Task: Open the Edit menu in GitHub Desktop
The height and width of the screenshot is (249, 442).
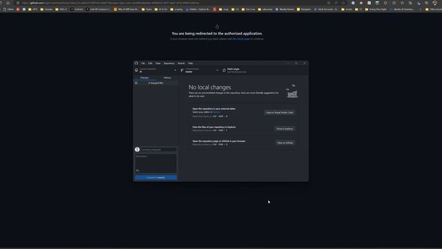Action: point(150,63)
